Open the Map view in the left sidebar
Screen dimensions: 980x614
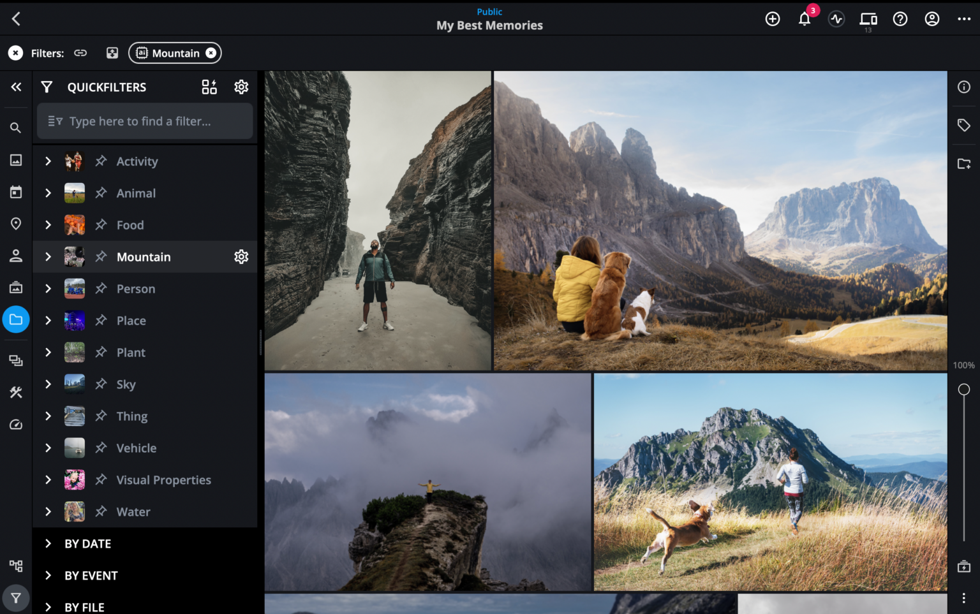point(15,224)
